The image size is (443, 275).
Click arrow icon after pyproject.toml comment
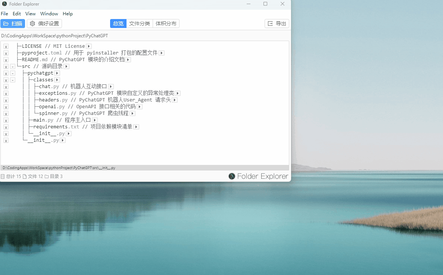point(162,53)
